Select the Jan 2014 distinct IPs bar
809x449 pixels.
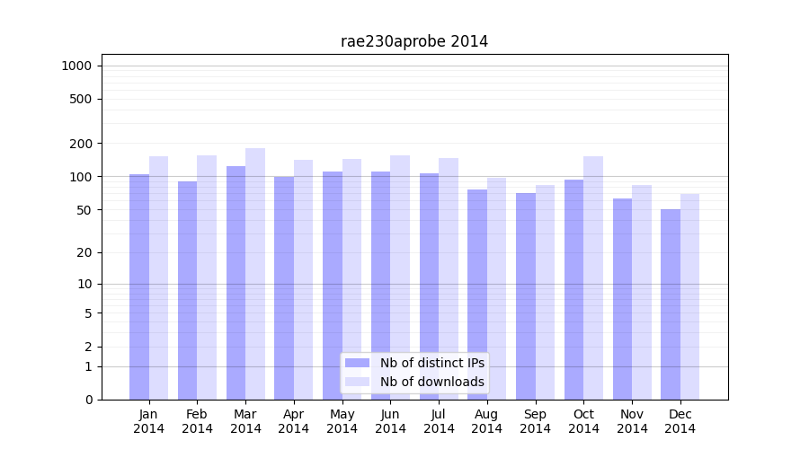point(139,287)
